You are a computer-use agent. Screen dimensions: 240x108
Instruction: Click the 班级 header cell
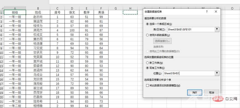(x=15, y=12)
